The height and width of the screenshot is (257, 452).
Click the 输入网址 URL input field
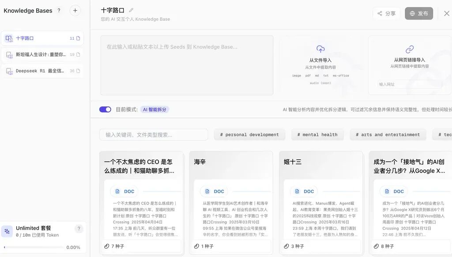pos(410,84)
